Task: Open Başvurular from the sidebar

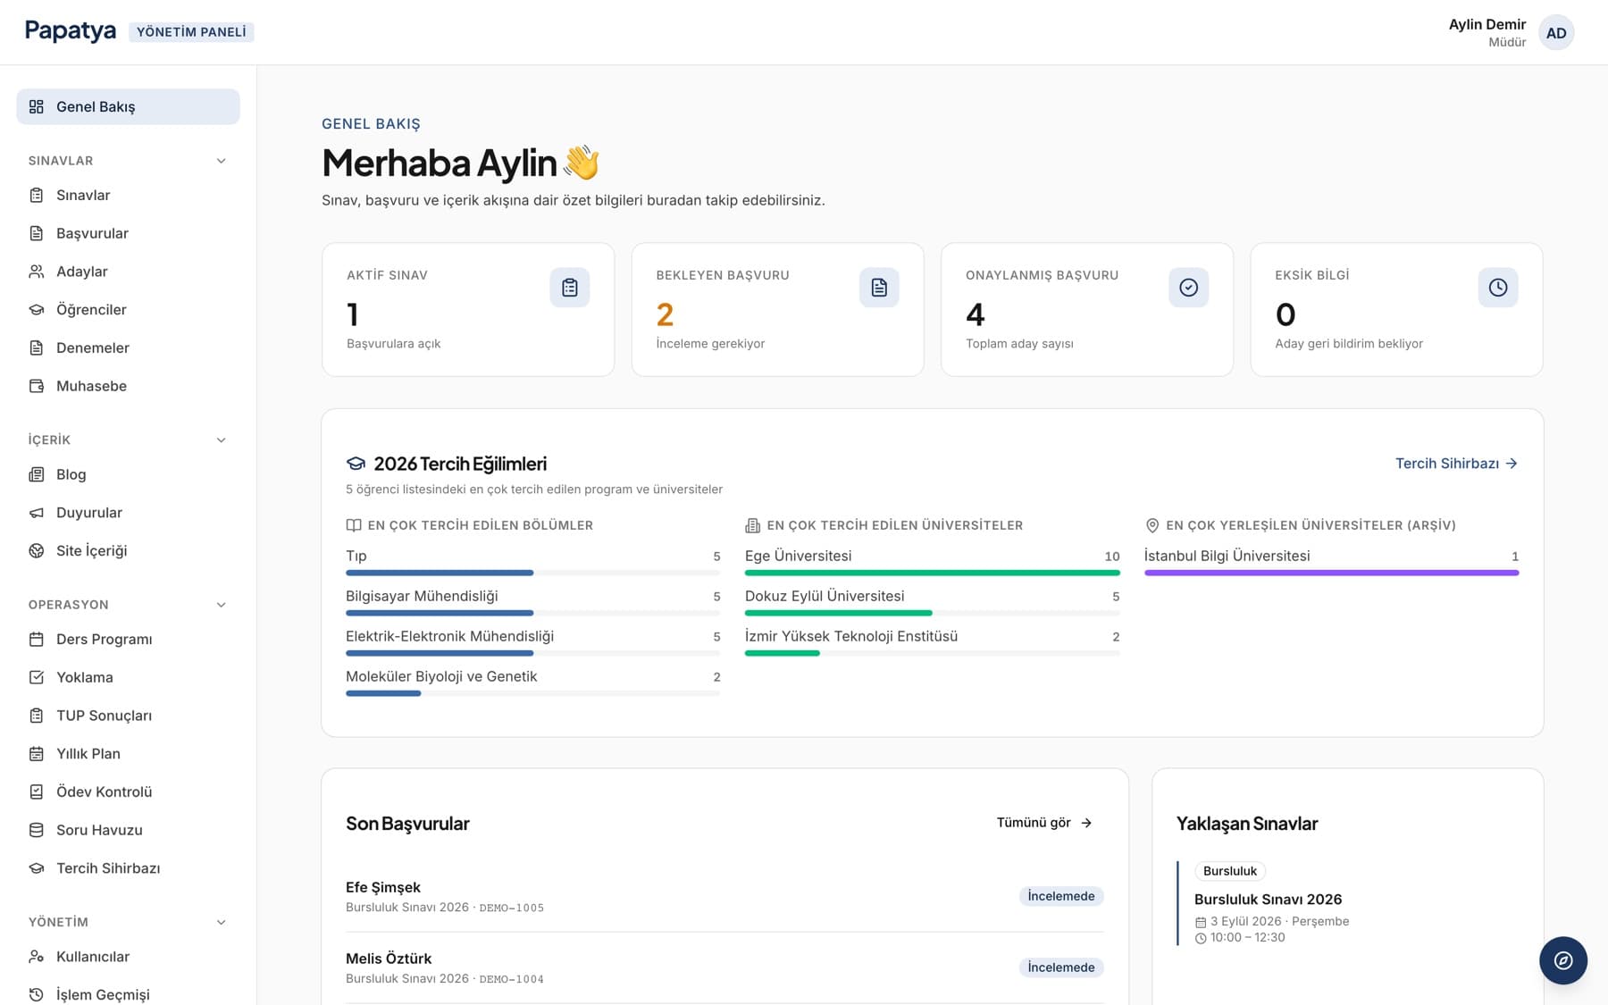Action: tap(128, 234)
